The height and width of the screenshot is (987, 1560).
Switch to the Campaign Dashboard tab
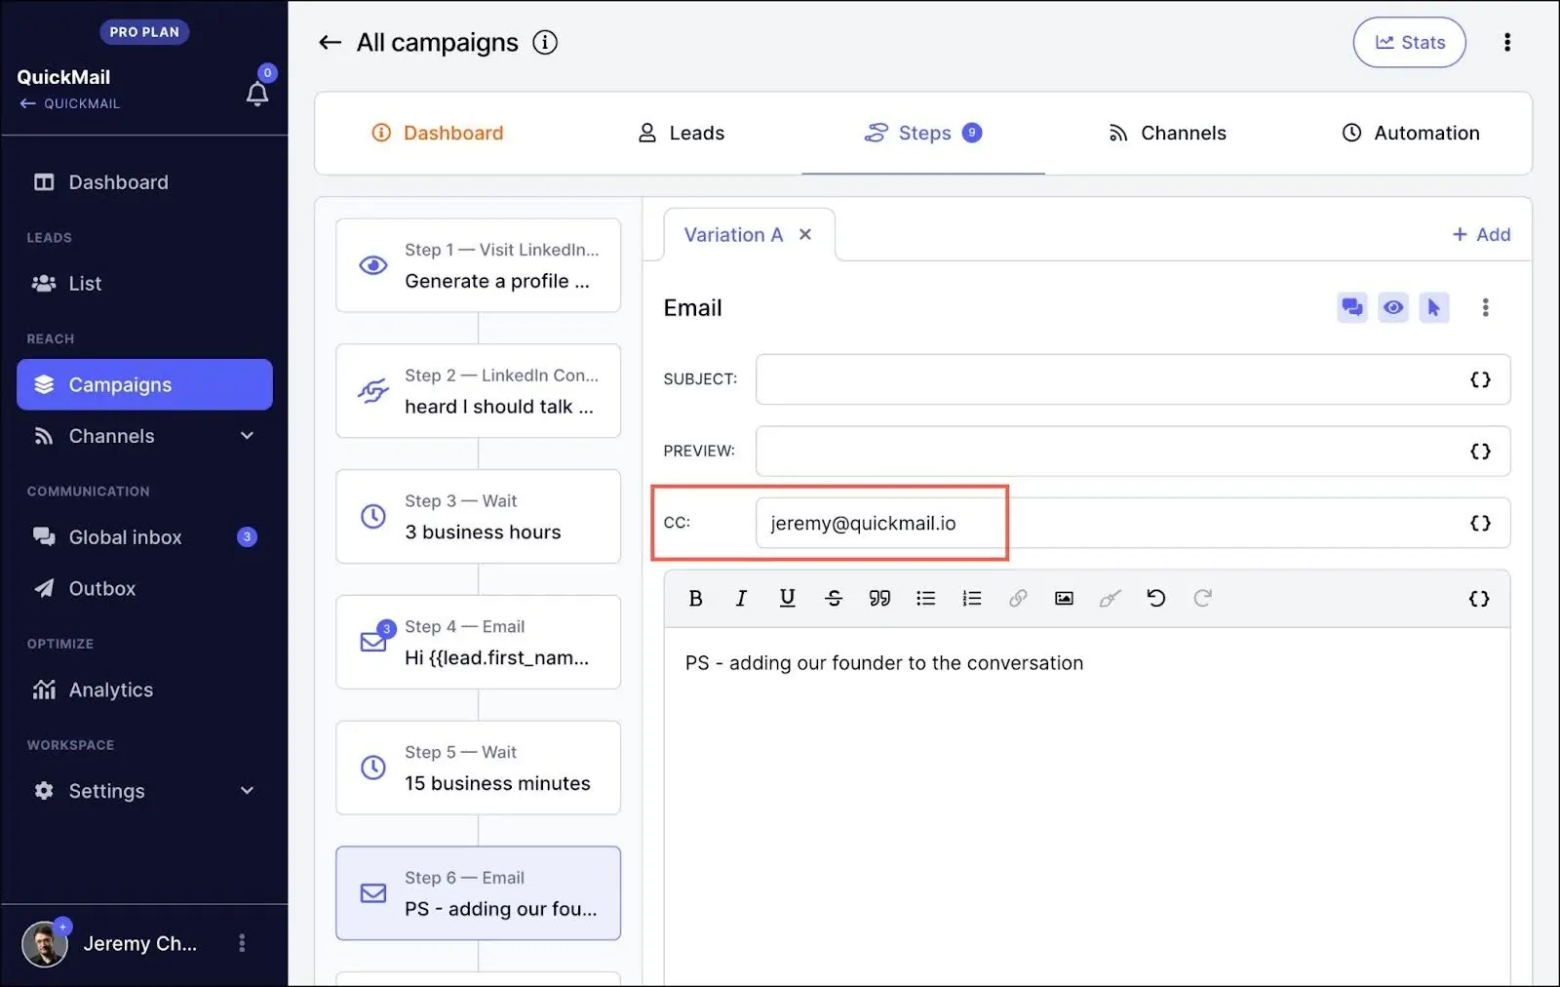437,133
